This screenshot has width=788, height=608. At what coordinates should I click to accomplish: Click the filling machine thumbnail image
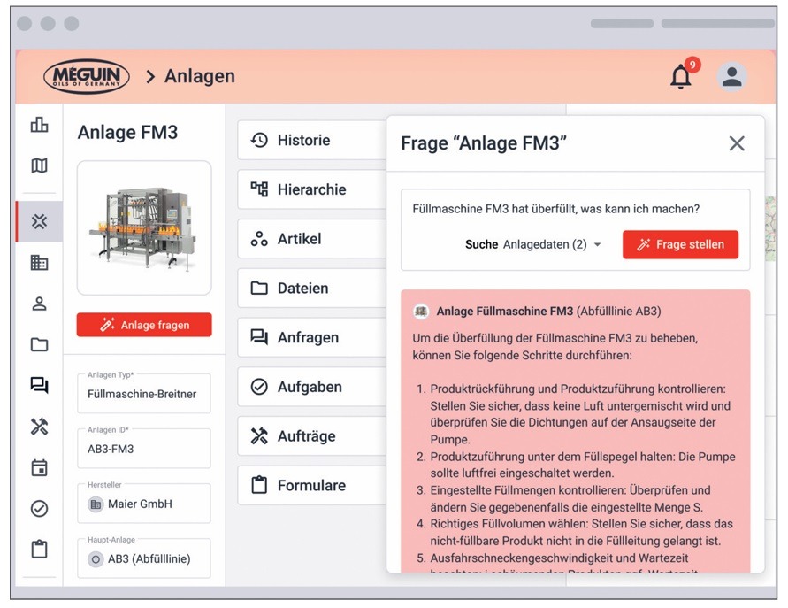(x=144, y=227)
